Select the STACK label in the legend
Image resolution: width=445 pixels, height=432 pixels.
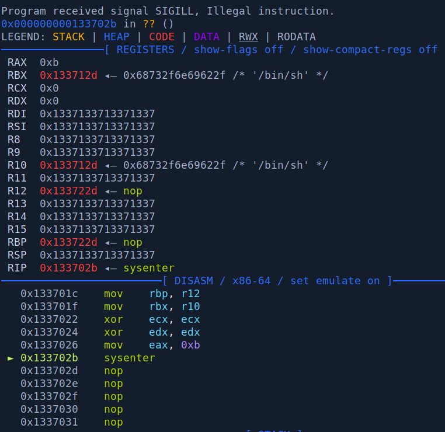point(68,37)
